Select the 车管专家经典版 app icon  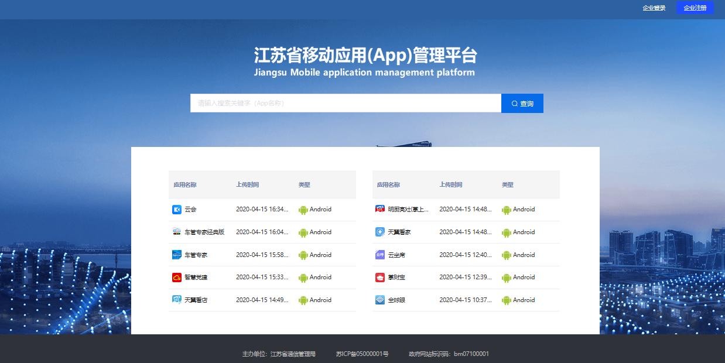coord(176,232)
